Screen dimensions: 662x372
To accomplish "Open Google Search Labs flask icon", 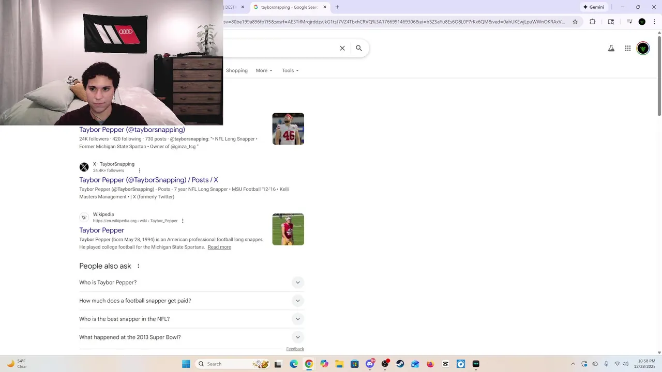I will coord(611,48).
